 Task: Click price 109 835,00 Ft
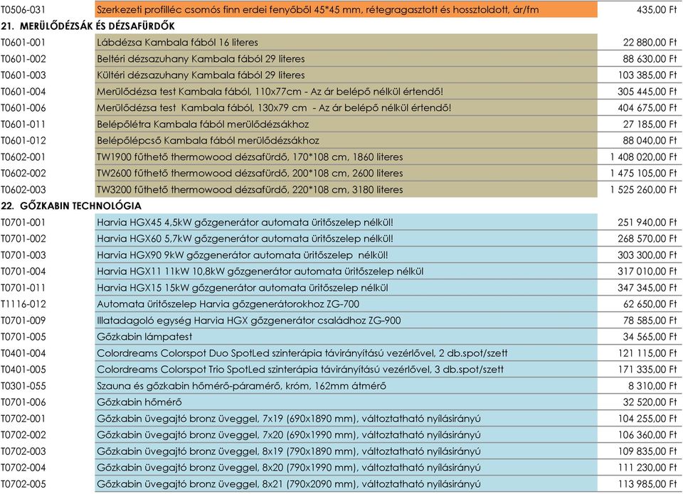pos(647,451)
